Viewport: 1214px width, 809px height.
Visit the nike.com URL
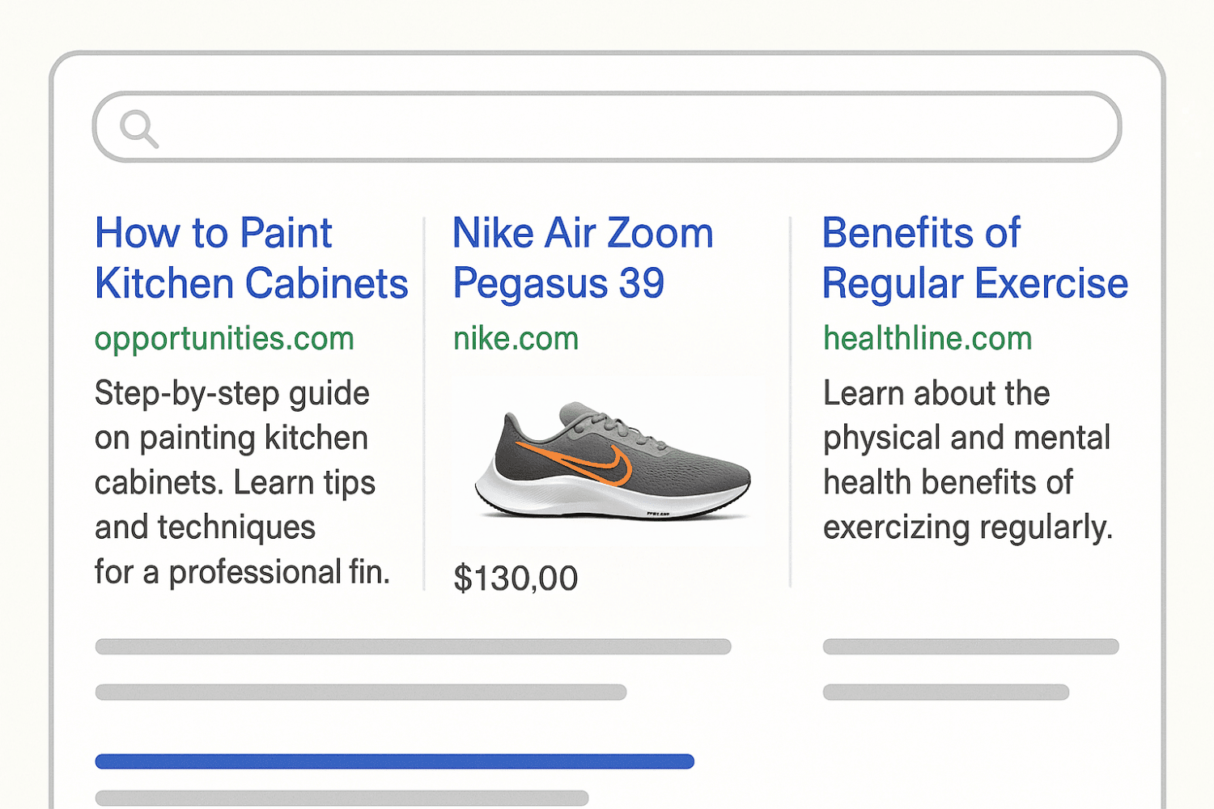click(x=516, y=338)
